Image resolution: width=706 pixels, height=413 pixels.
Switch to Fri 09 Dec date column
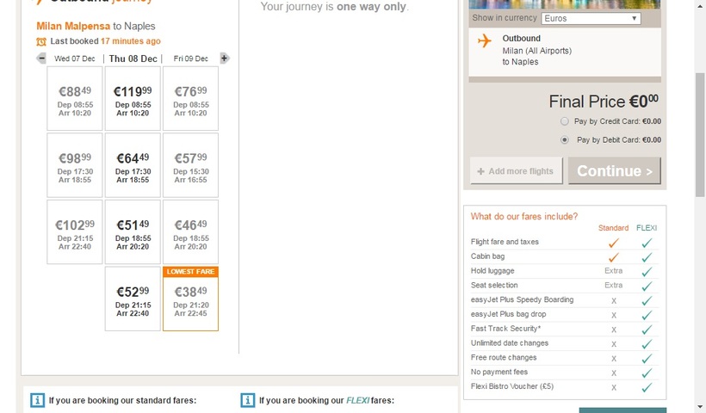point(190,59)
